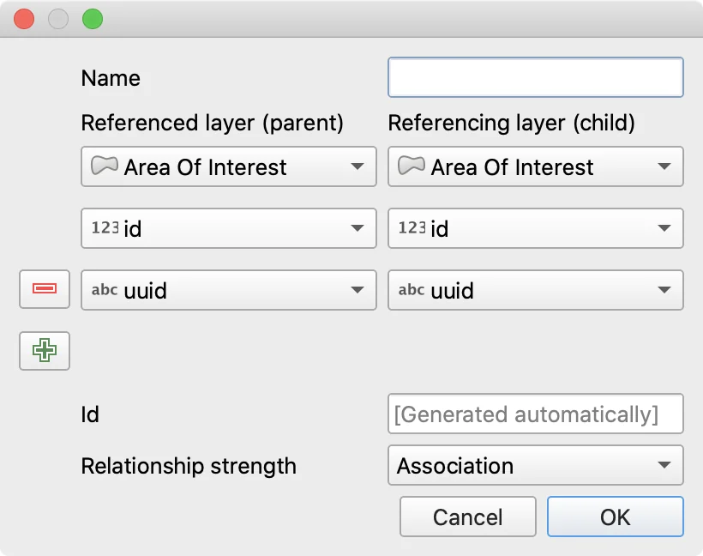This screenshot has height=556, width=703.
Task: Click the 123 integer icon in child id field
Action: click(x=412, y=228)
